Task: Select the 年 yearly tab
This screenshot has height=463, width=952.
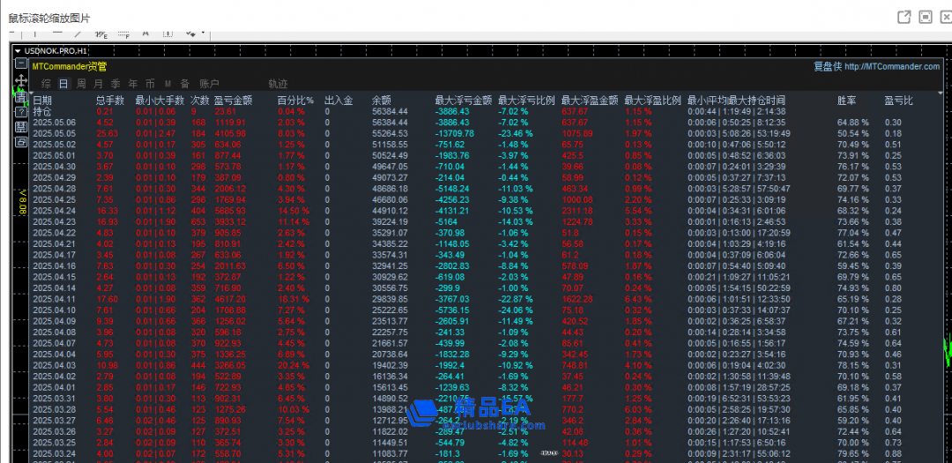Action: click(133, 84)
